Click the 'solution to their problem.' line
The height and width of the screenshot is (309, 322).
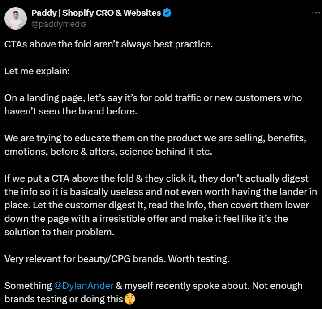(x=60, y=232)
